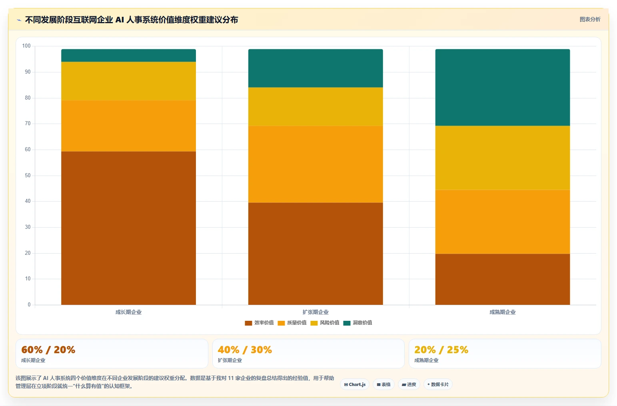Click the 成熟期企业 x-axis label

click(x=503, y=312)
